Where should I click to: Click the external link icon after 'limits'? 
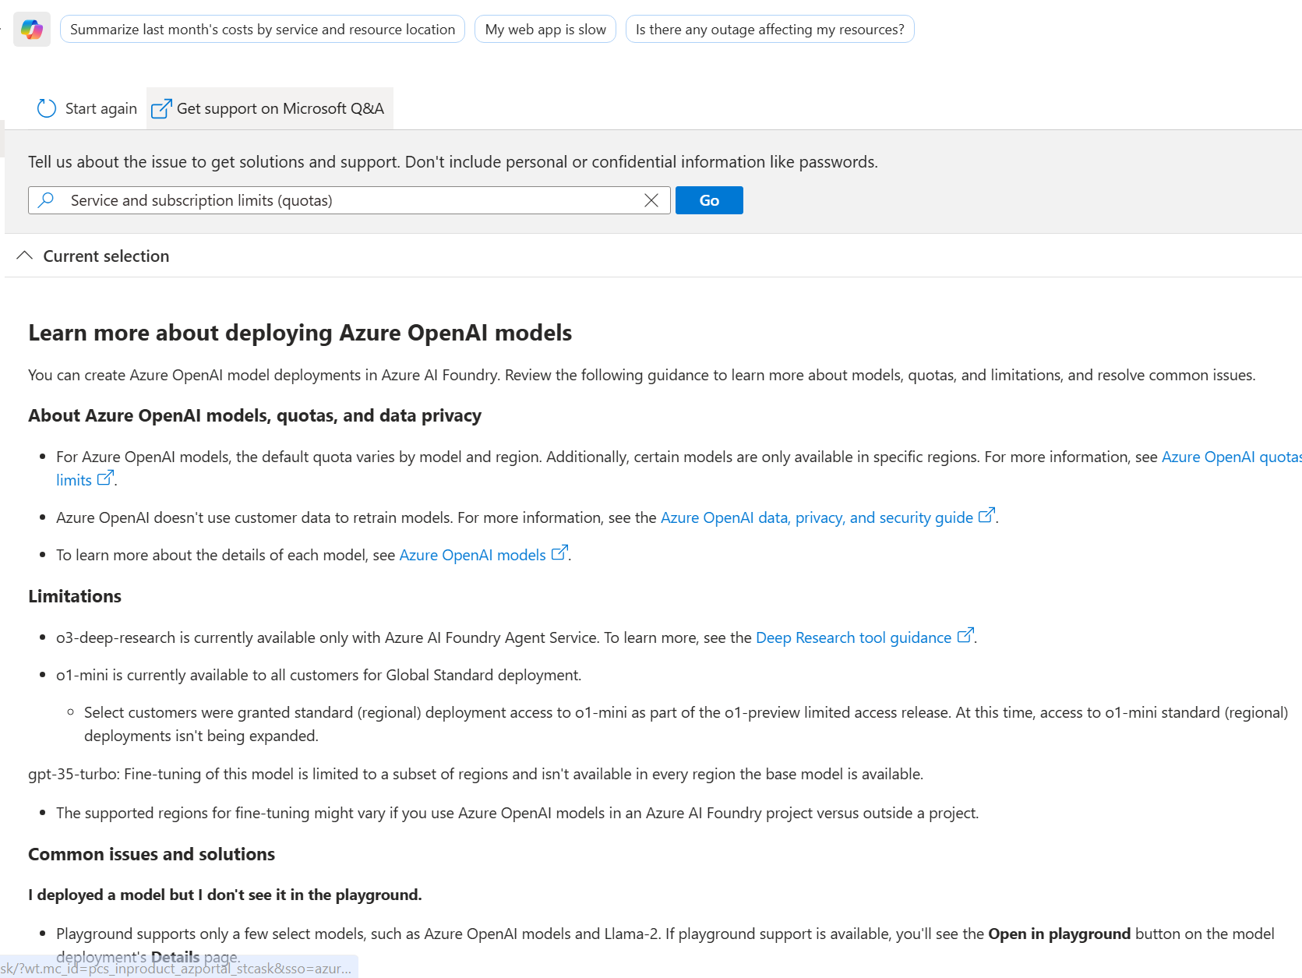[x=105, y=478]
